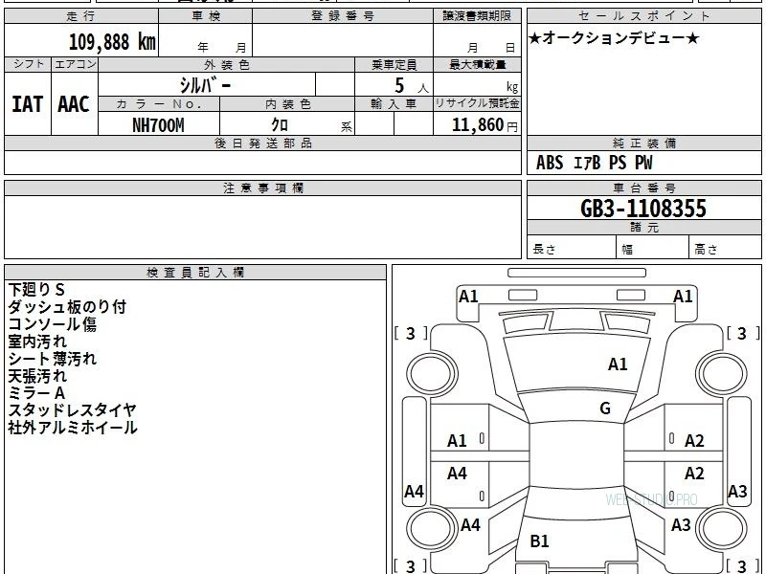Click the B1 damage mark on the diagram
The height and width of the screenshot is (574, 766).
pyautogui.click(x=540, y=541)
